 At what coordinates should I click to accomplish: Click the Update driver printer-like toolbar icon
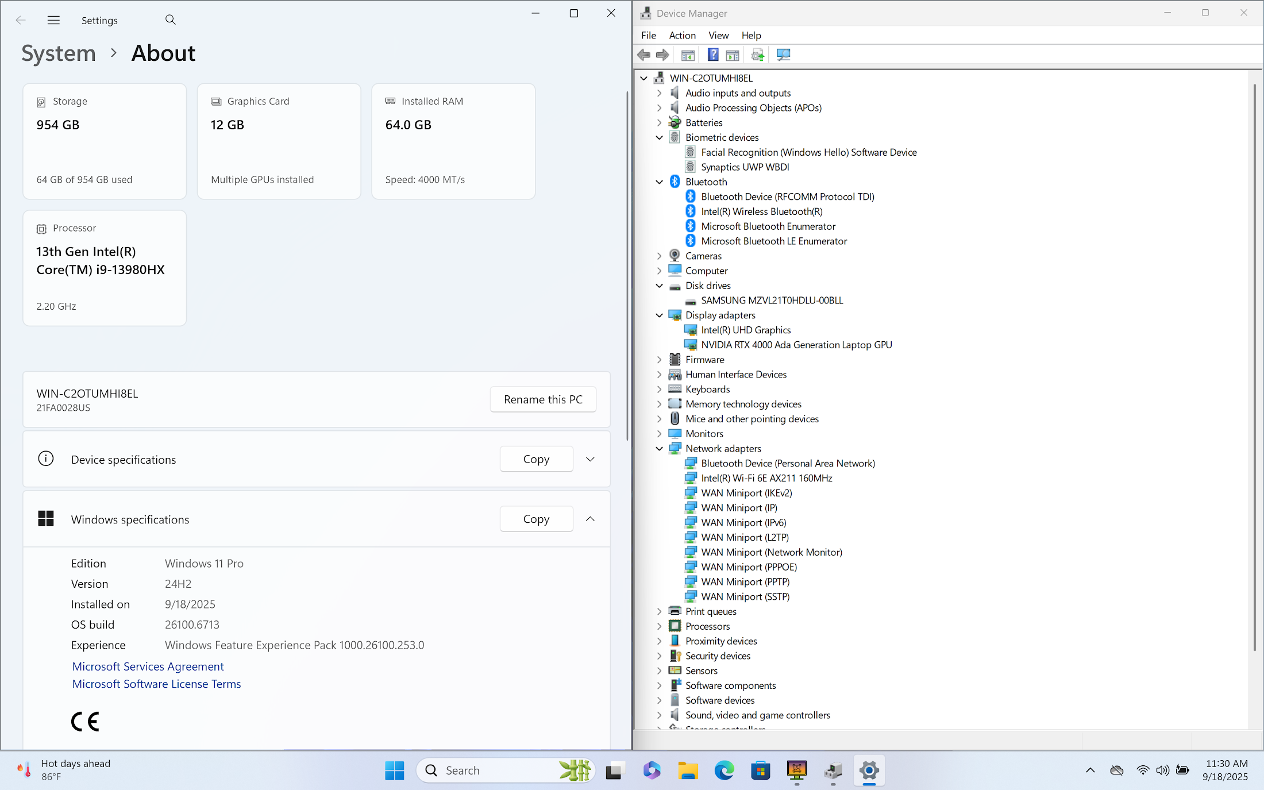[x=758, y=55]
